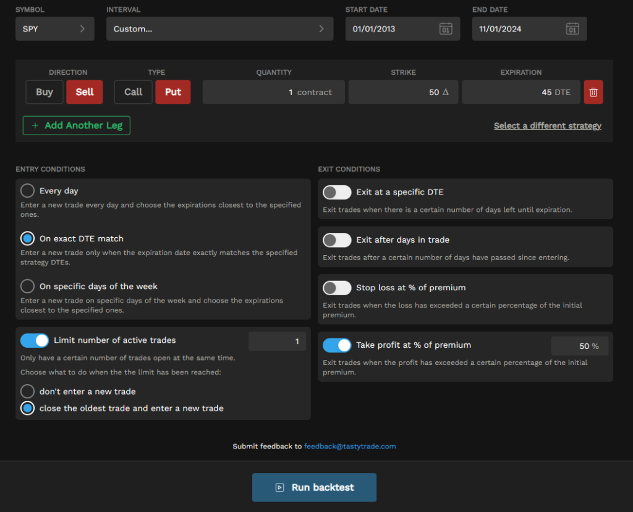Viewport: 633px width, 512px height.
Task: Open Select a different strategy link
Action: click(x=548, y=125)
